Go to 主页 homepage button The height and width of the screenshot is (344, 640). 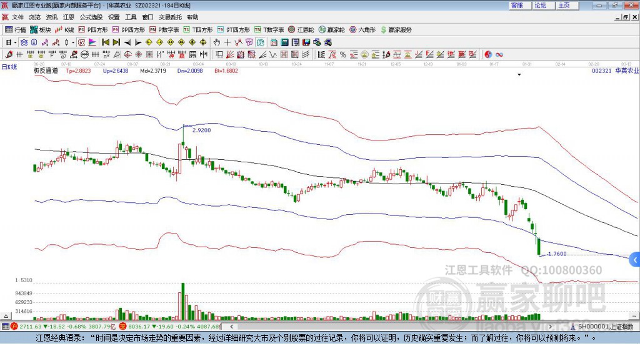point(564,5)
